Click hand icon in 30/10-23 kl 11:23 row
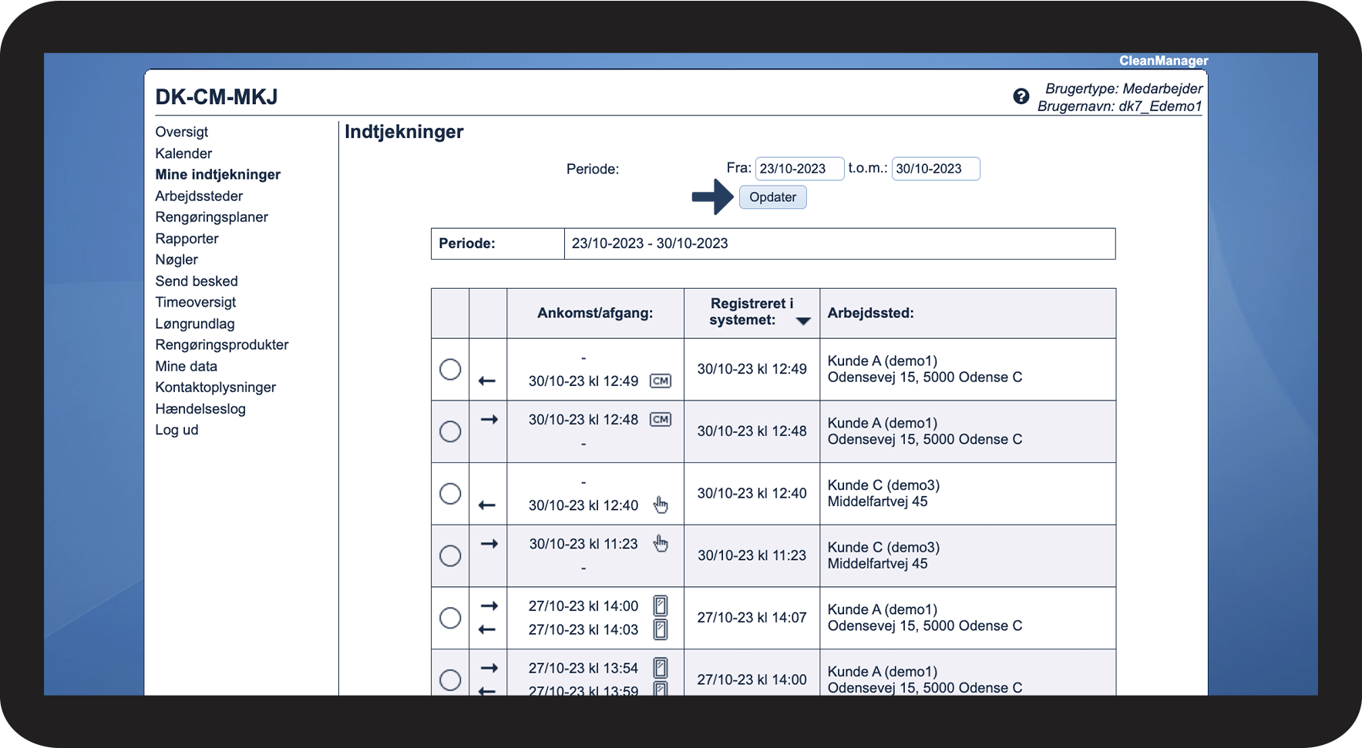Image resolution: width=1362 pixels, height=748 pixels. (661, 543)
